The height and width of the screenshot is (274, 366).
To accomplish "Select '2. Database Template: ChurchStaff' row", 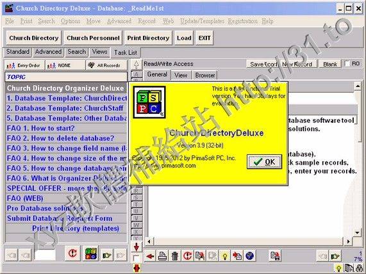I will pos(66,108).
